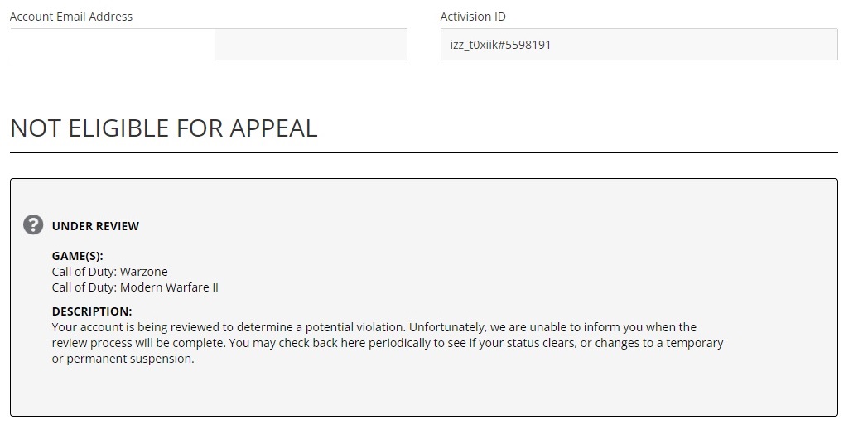Select the Call of Duty: Warzone entry
Image resolution: width=863 pixels, height=439 pixels.
(110, 272)
